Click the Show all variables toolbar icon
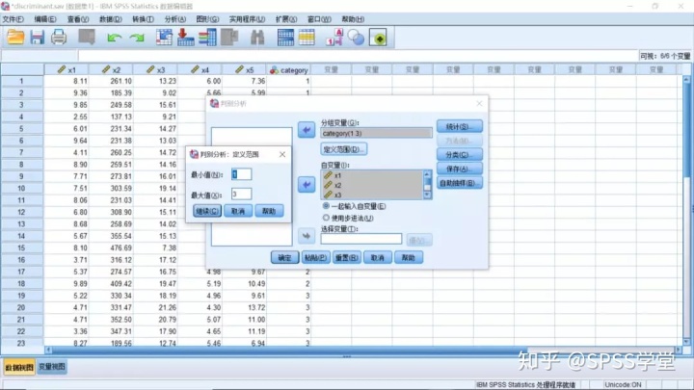 click(378, 38)
